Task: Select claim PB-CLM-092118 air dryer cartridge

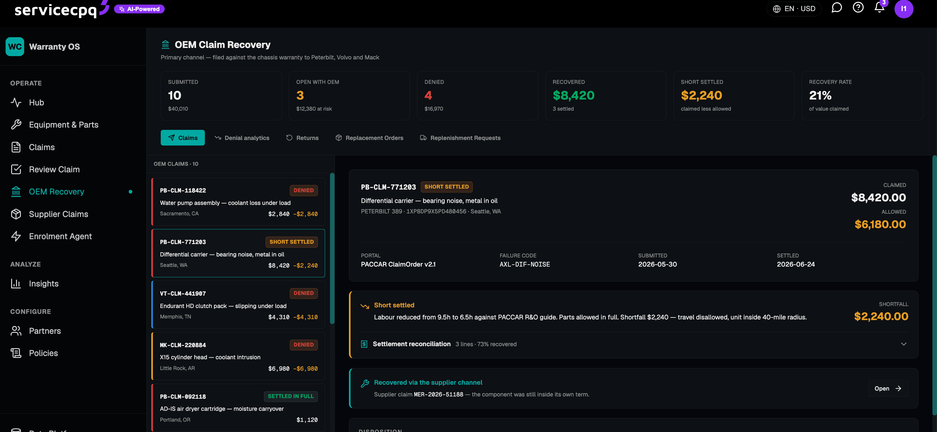Action: click(x=238, y=408)
